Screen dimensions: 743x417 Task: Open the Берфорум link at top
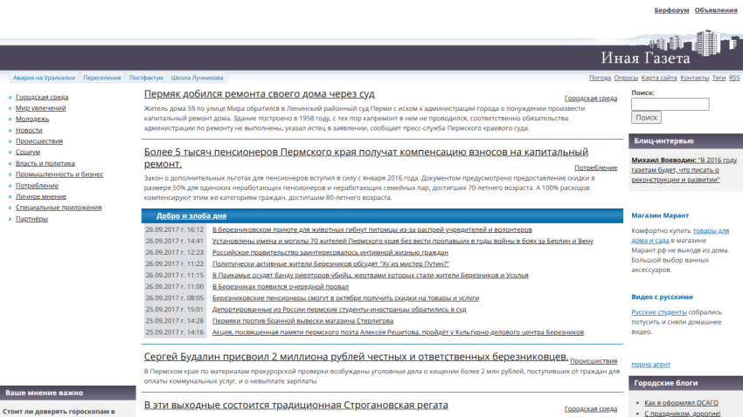(671, 10)
